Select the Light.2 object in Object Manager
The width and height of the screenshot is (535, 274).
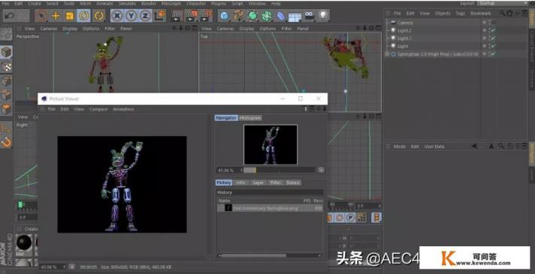coord(404,30)
